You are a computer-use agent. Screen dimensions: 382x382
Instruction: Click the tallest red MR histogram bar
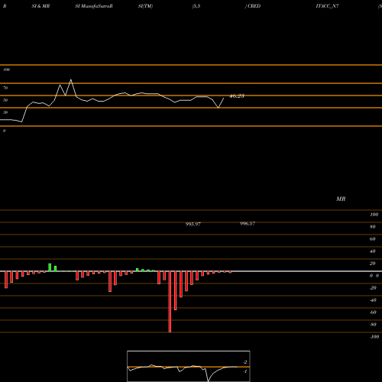point(170,302)
